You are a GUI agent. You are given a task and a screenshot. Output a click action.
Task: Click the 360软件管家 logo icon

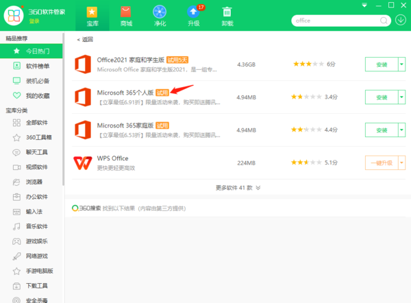(14, 15)
